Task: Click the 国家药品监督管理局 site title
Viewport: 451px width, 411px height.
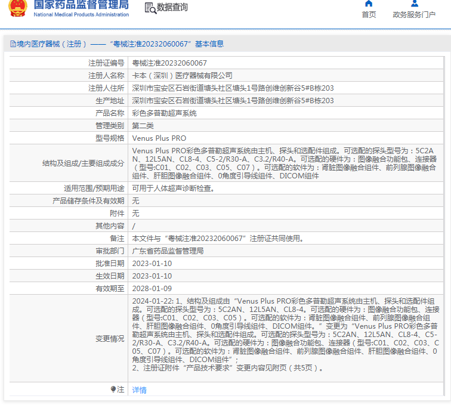Action: pyautogui.click(x=81, y=5)
